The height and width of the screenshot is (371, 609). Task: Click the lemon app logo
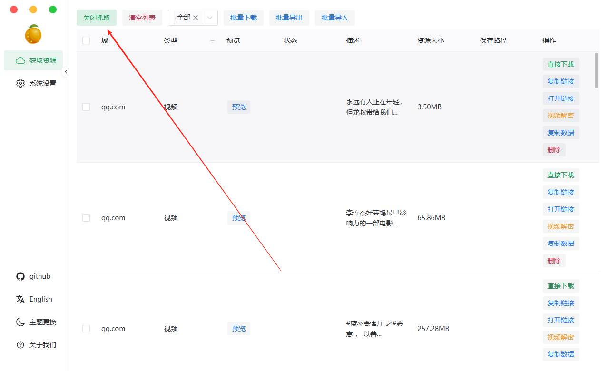coord(33,34)
